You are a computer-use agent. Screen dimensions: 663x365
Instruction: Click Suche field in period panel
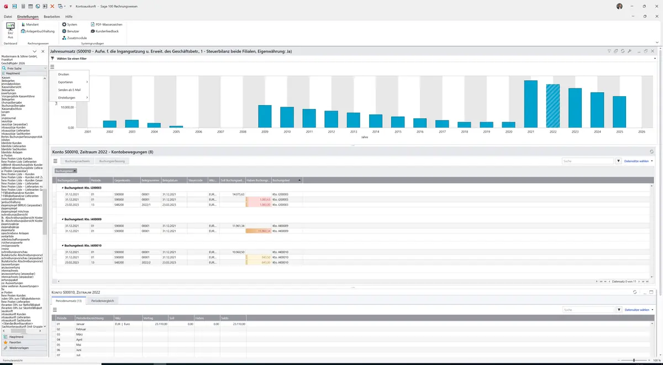coord(588,310)
